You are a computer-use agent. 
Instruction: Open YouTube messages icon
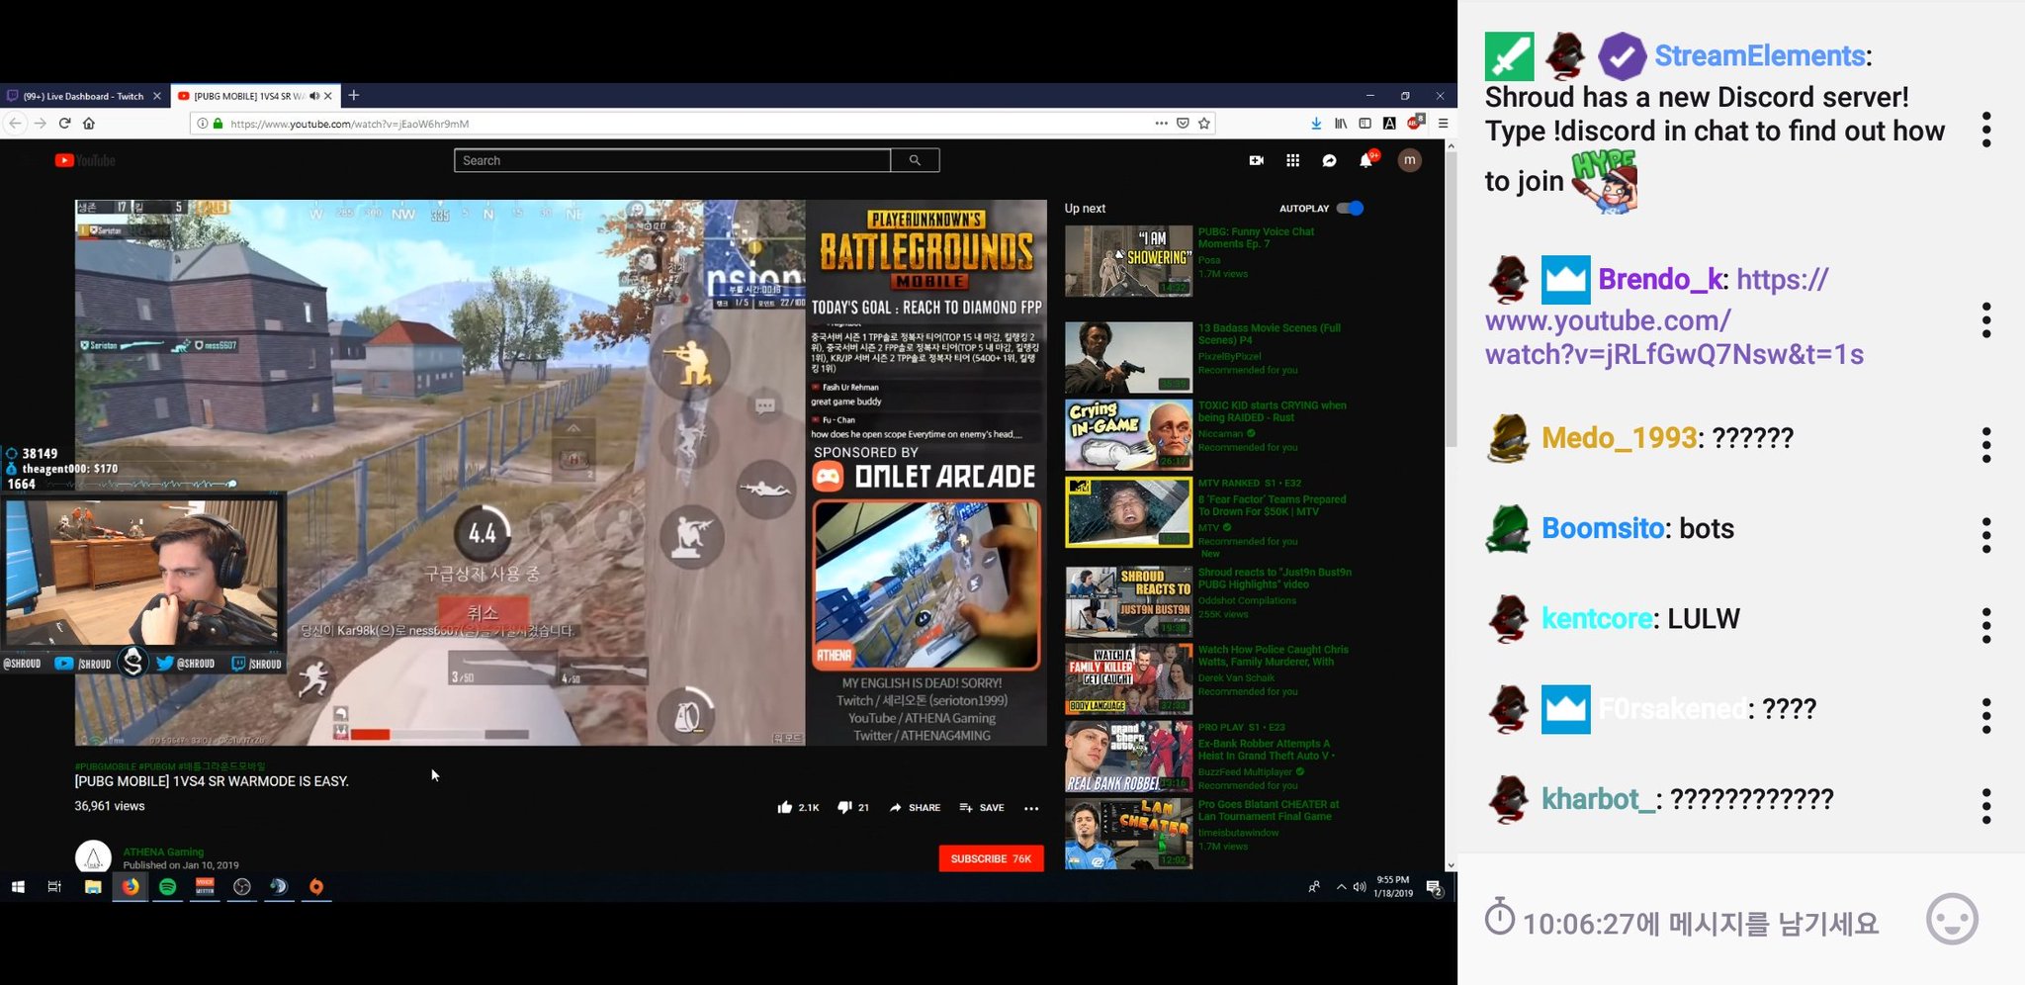tap(1329, 160)
